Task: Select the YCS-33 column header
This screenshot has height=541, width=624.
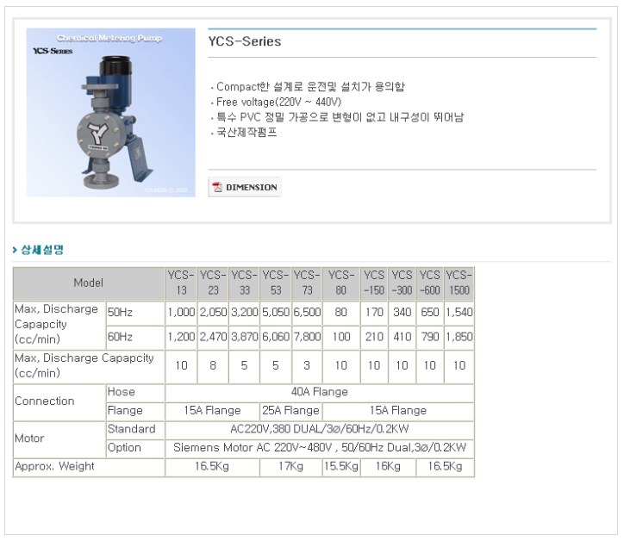Action: (245, 283)
